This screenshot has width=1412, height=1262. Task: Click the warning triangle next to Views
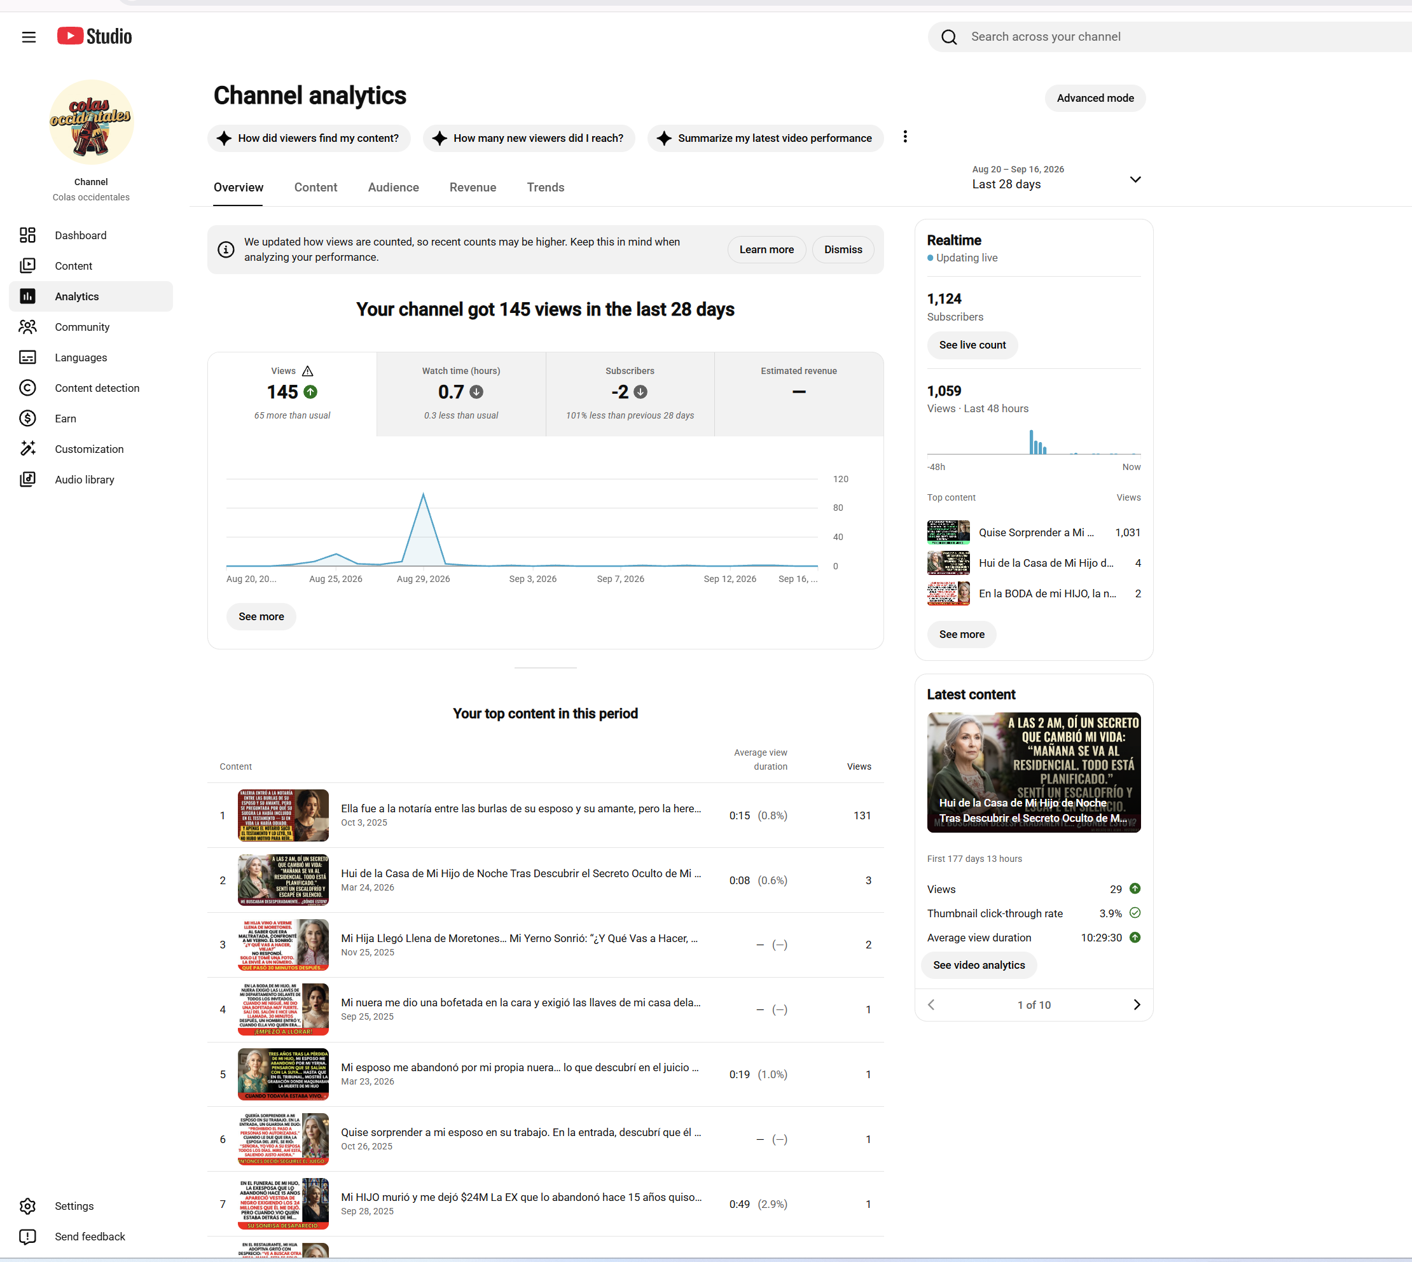308,371
